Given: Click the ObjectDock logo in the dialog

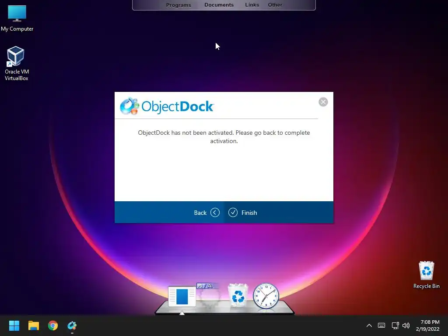Looking at the screenshot, I should pyautogui.click(x=167, y=106).
